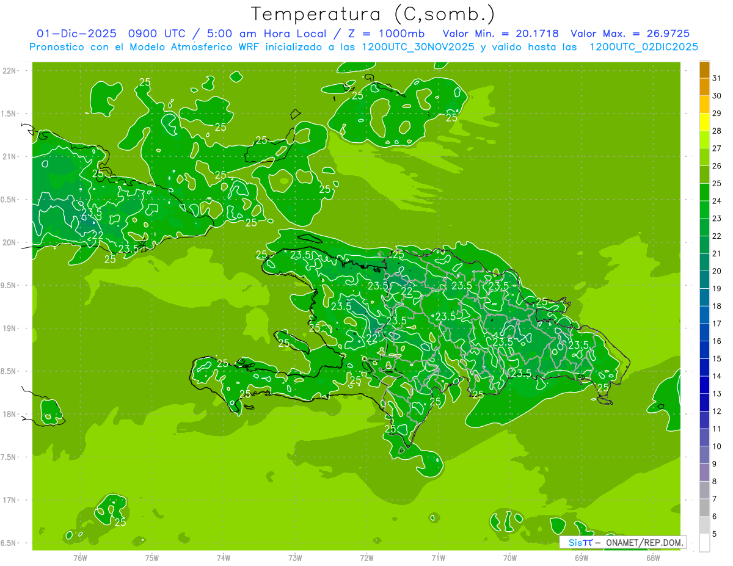Pick the yellow colorbar segment between 28 and 29

coord(704,123)
